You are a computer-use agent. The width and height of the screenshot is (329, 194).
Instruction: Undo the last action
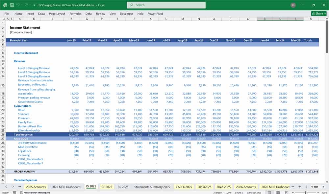pyautogui.click(x=18, y=5)
